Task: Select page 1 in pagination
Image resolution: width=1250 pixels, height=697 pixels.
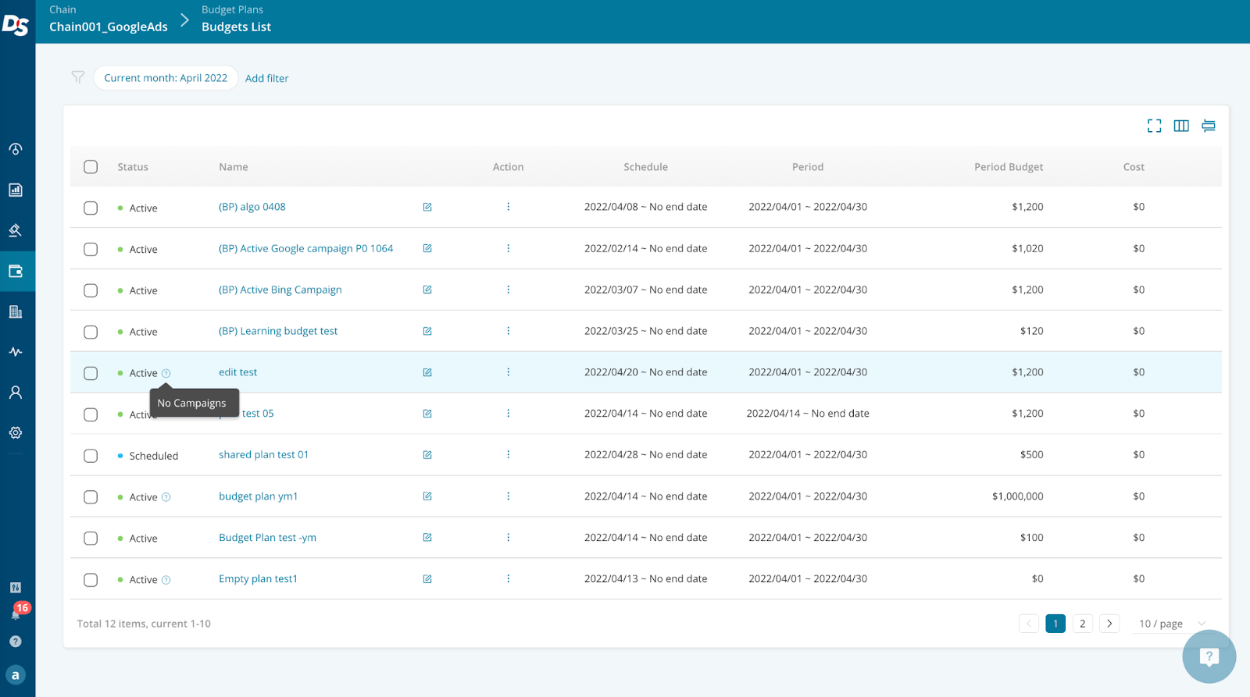Action: 1055,624
